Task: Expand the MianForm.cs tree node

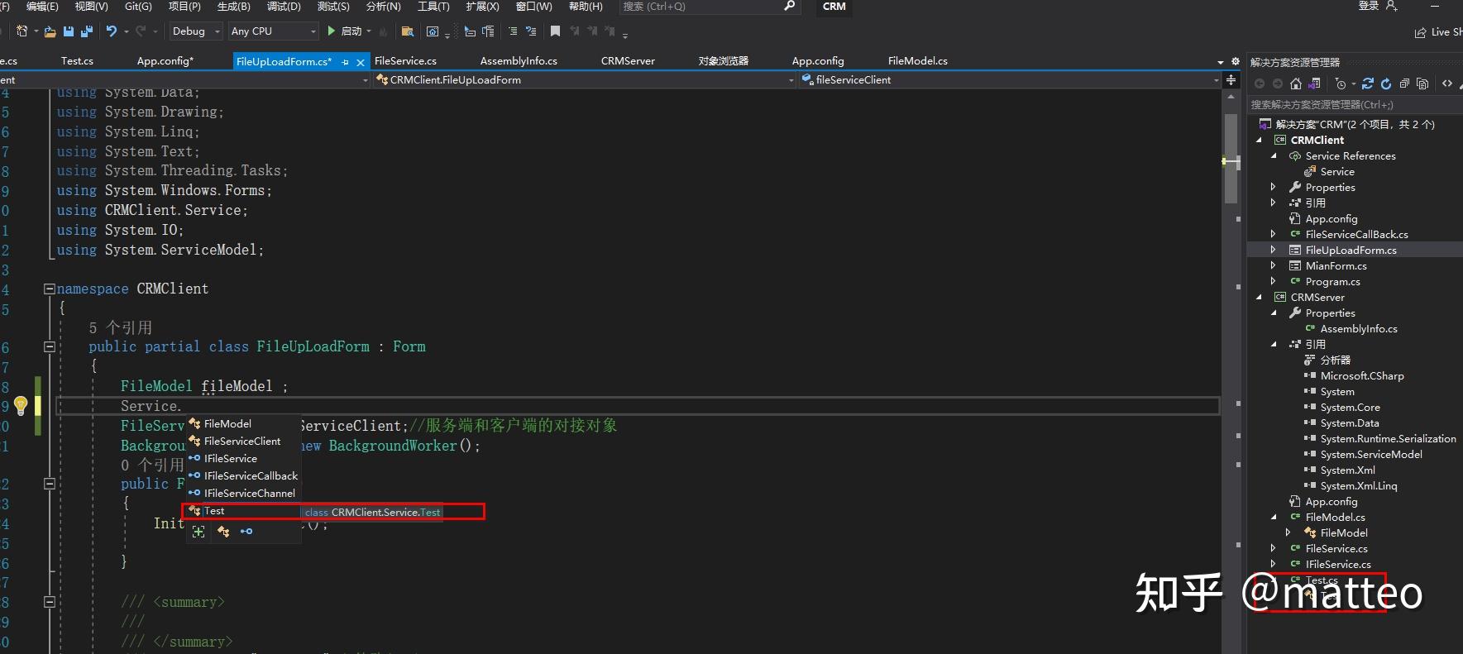Action: 1274,266
